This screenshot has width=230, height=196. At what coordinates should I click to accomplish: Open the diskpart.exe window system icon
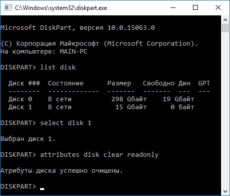(8, 8)
